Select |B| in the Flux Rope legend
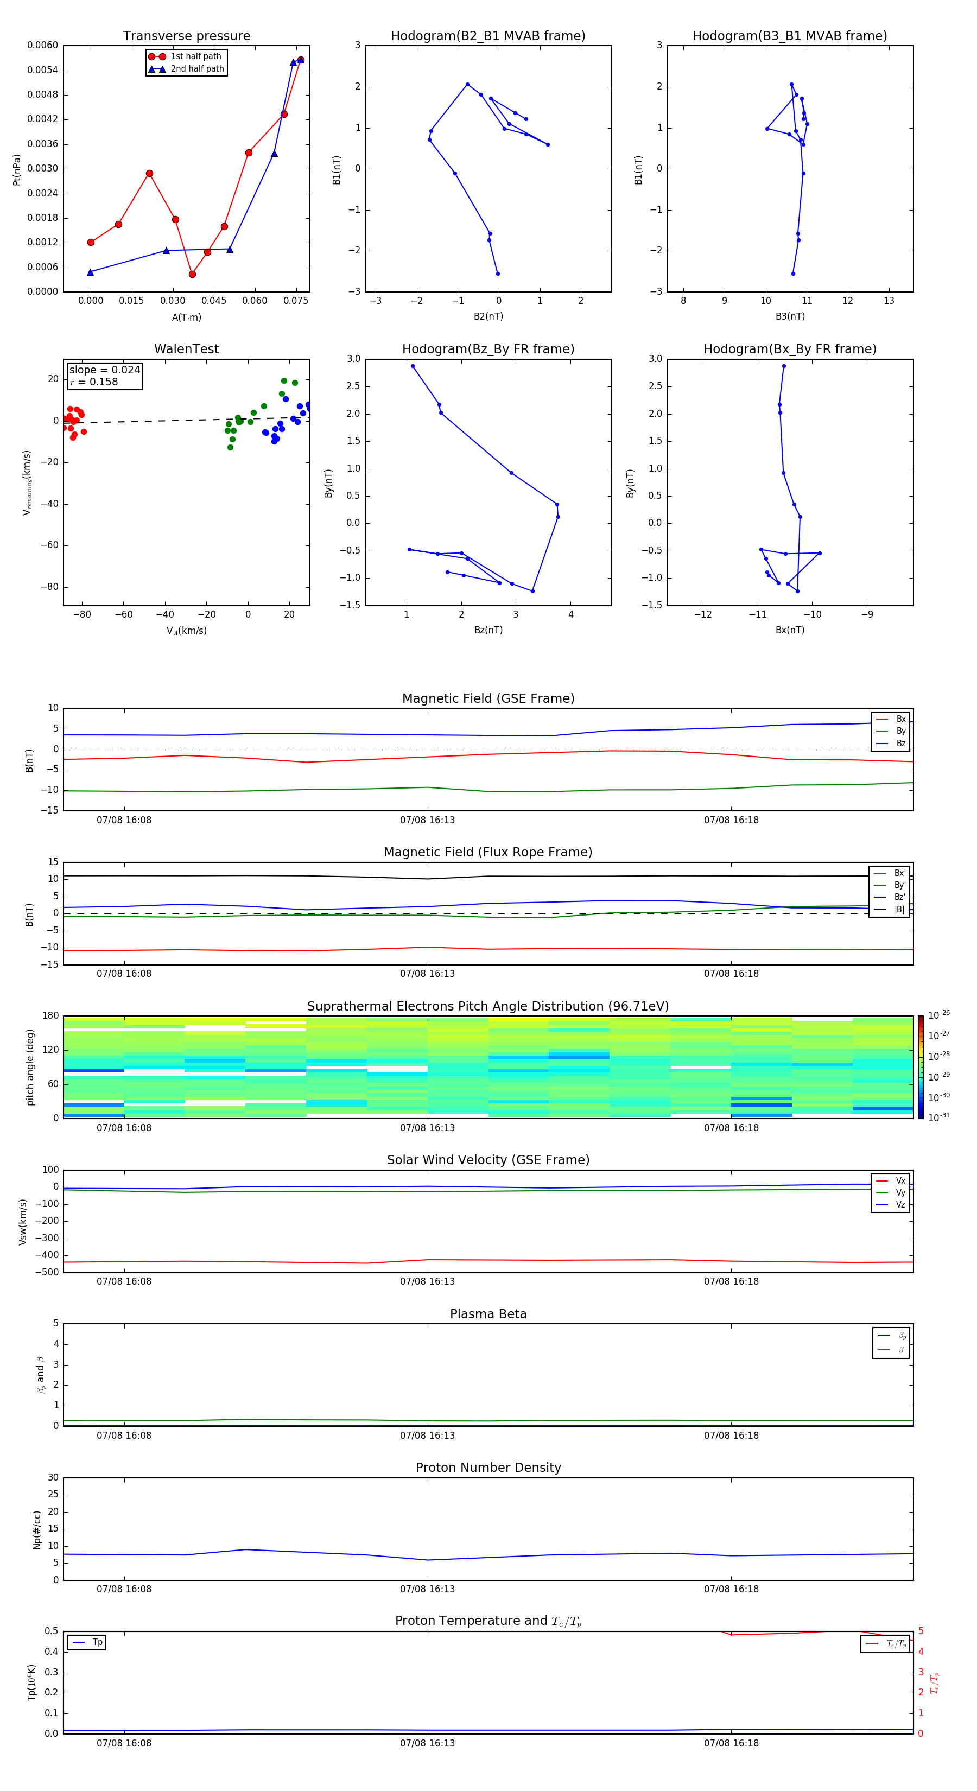 pos(890,910)
